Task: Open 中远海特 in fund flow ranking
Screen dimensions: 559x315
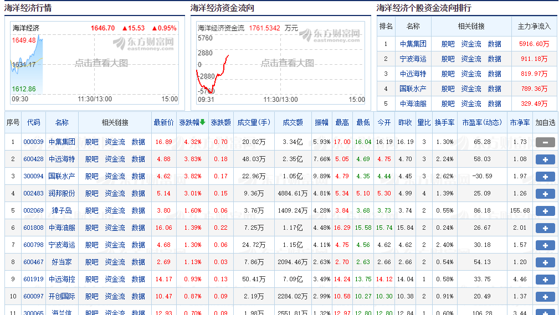Action: tap(413, 74)
